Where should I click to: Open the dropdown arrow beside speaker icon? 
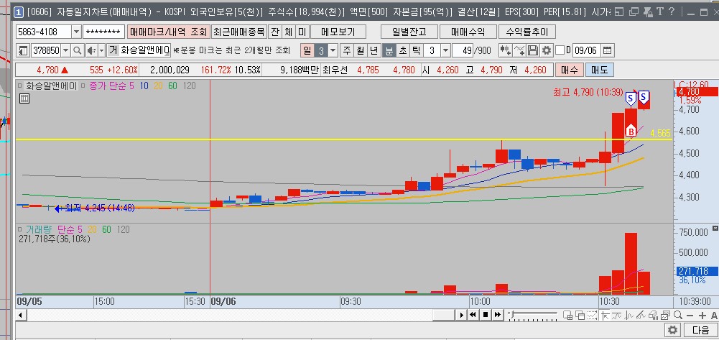point(101,50)
